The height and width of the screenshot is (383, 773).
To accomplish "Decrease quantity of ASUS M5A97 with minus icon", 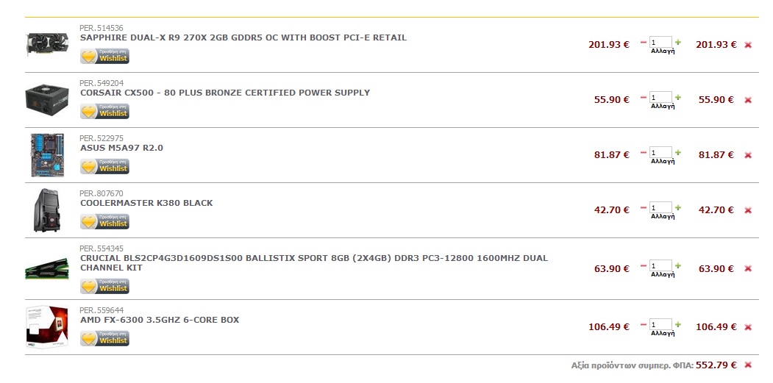I will tap(644, 153).
